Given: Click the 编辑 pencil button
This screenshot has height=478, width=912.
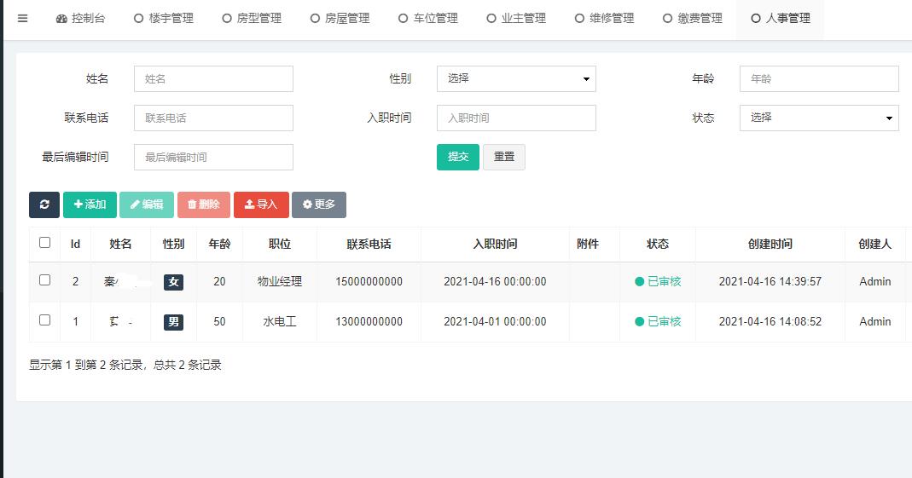Looking at the screenshot, I should pyautogui.click(x=147, y=204).
